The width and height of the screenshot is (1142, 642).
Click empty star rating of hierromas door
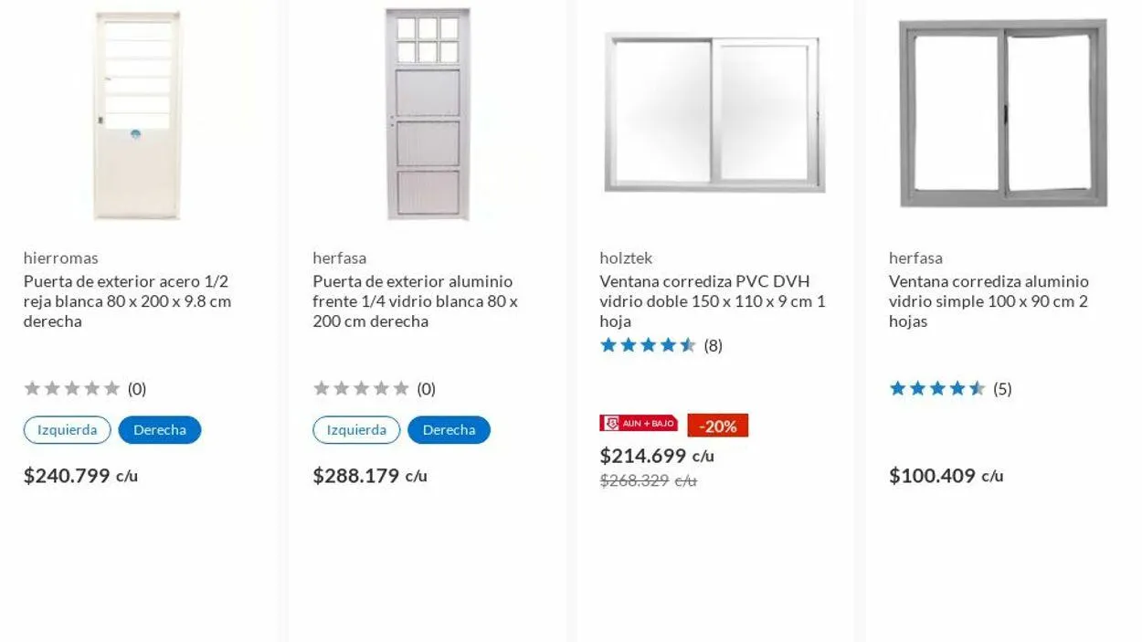point(72,389)
